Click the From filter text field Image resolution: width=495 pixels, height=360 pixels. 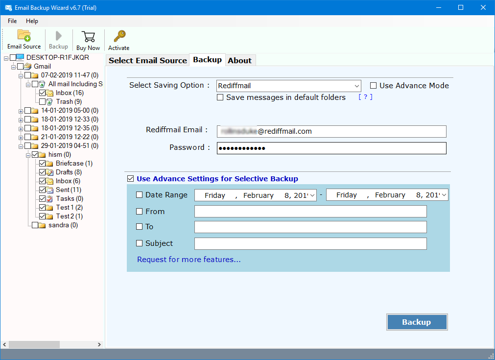(x=310, y=211)
